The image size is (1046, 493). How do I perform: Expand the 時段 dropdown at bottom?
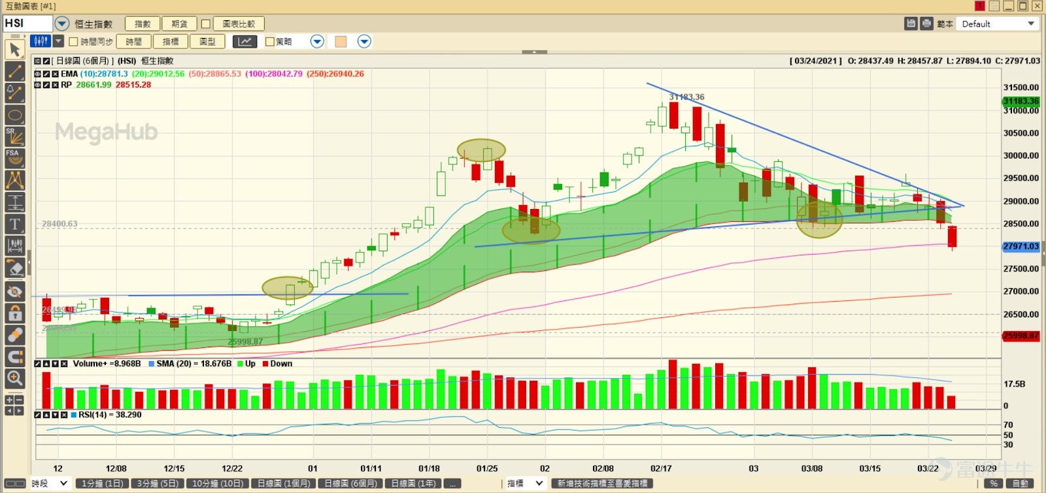click(x=63, y=483)
